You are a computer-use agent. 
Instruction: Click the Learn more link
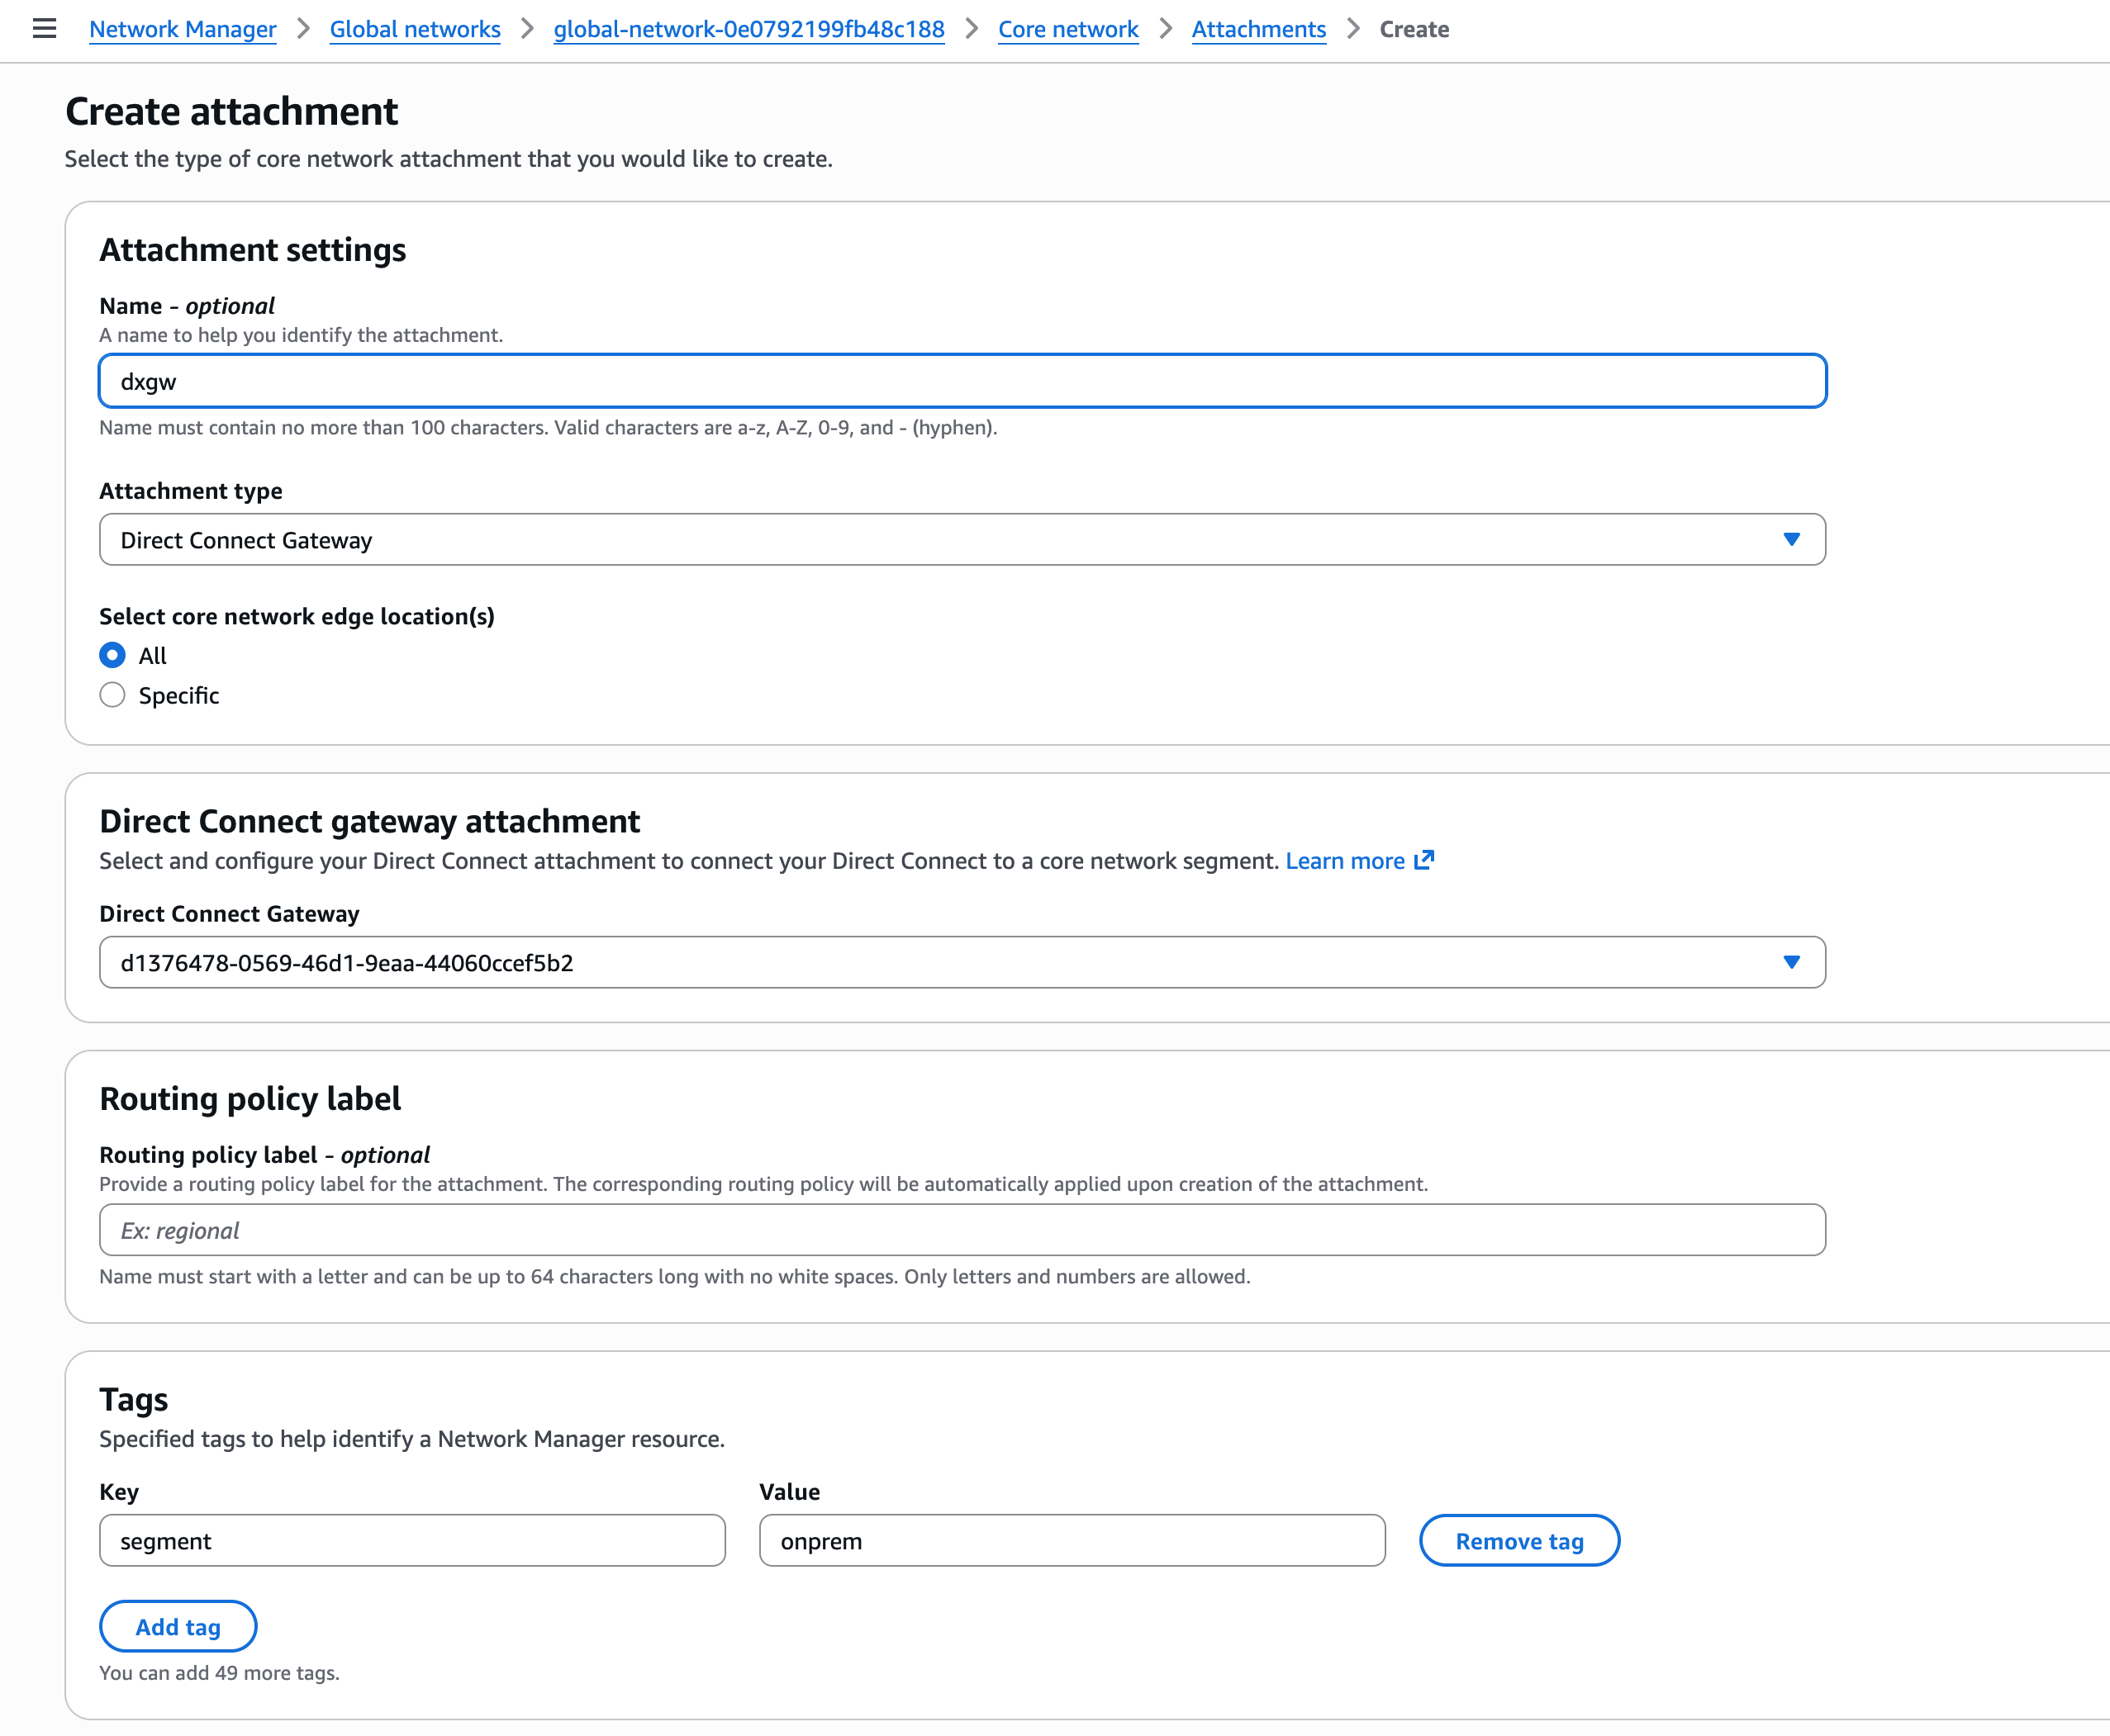tap(1345, 861)
